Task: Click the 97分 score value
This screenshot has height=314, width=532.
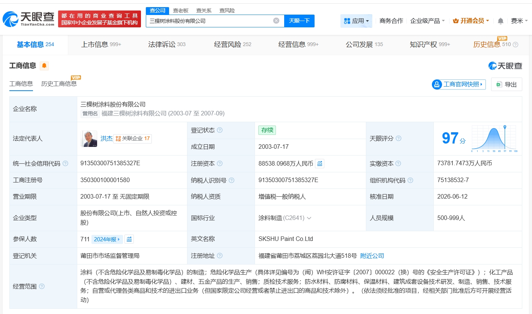Action: click(454, 139)
